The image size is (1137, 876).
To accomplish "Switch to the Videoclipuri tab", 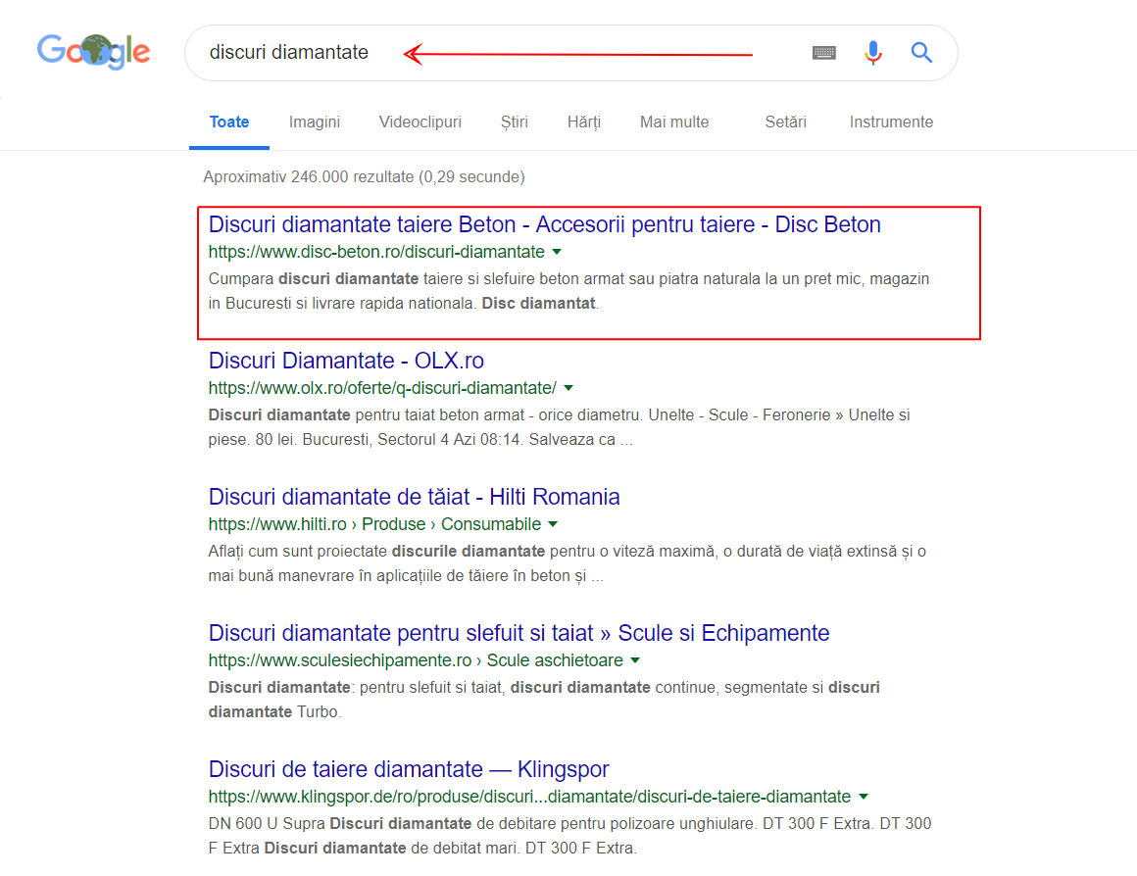I will pyautogui.click(x=420, y=122).
